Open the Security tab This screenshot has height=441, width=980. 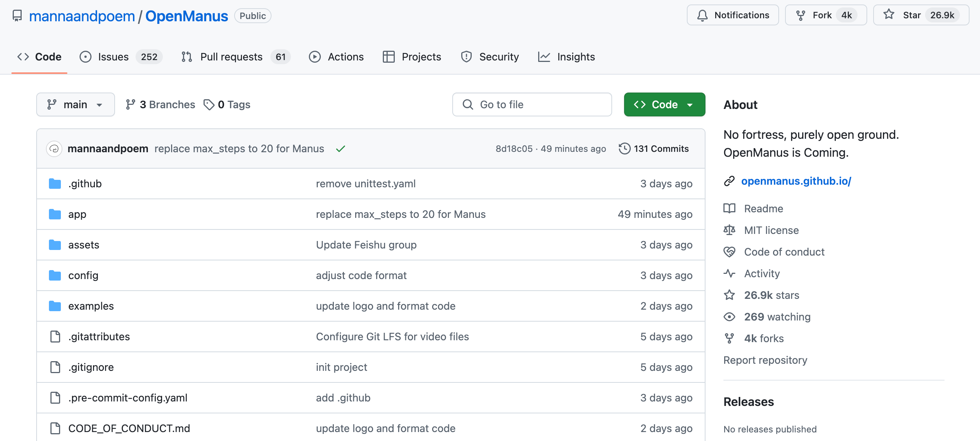pos(490,57)
